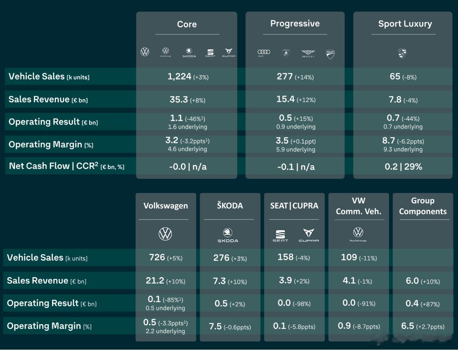The width and height of the screenshot is (458, 350).
Task: Select Sport Luxury cash flow 0.2 | 29%
Action: (403, 167)
